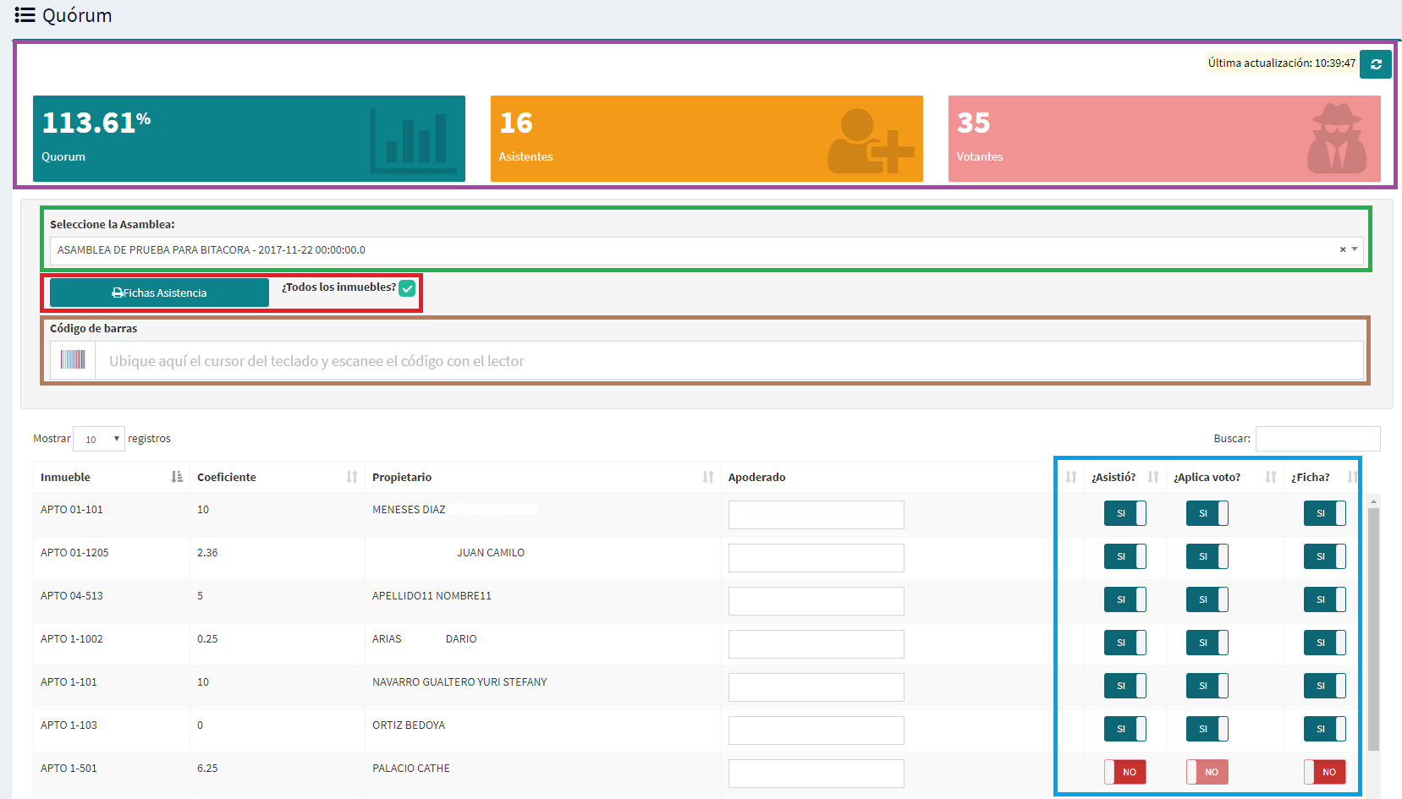The height and width of the screenshot is (799, 1402).
Task: Sort by ¿Asistió? column arrow
Action: point(1153,477)
